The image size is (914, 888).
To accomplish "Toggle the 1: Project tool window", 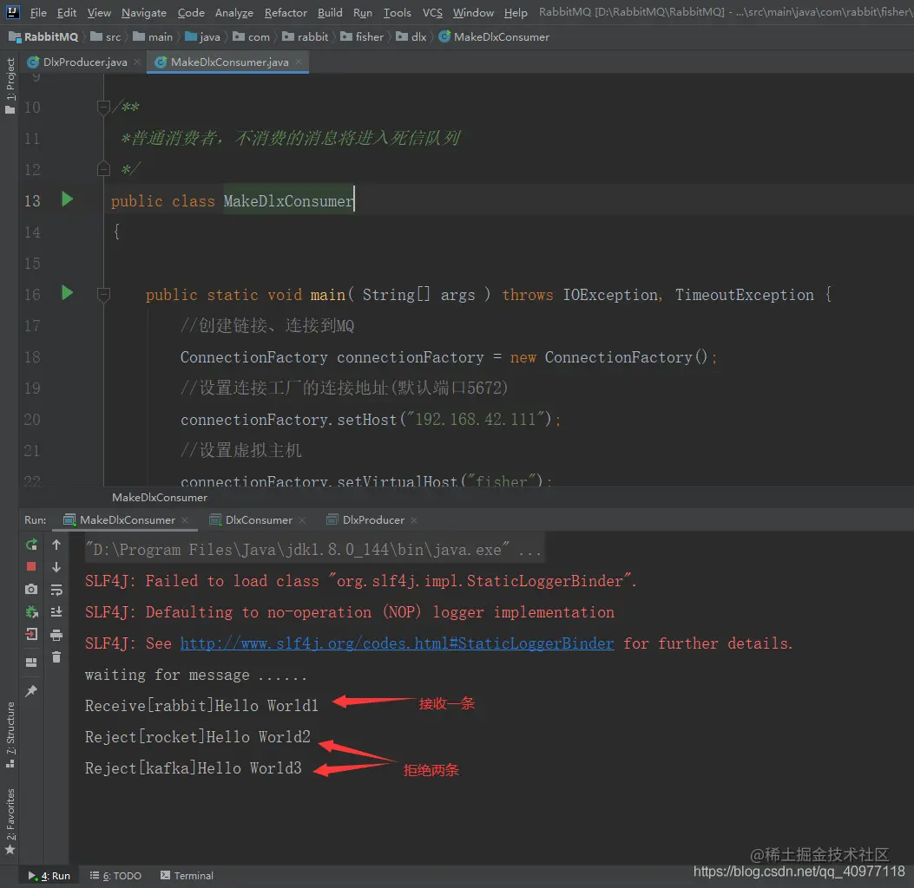I will tap(10, 86).
